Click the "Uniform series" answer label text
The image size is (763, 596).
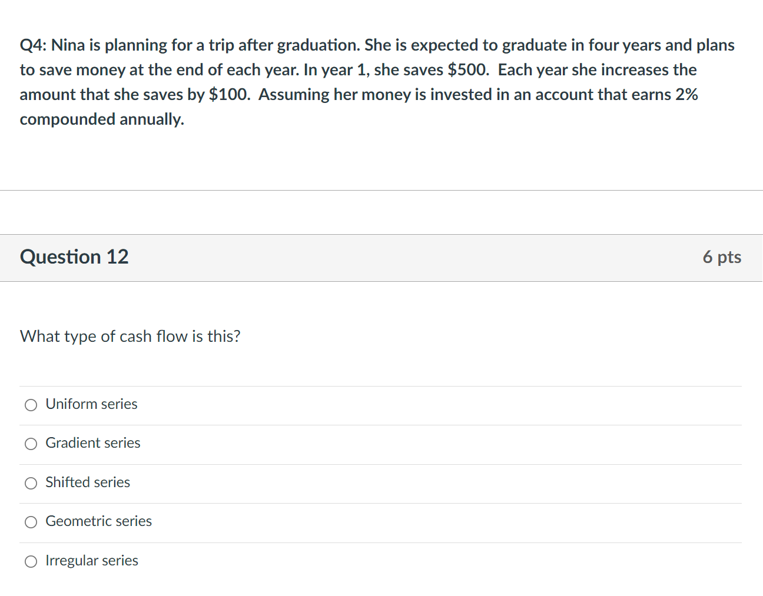[91, 404]
